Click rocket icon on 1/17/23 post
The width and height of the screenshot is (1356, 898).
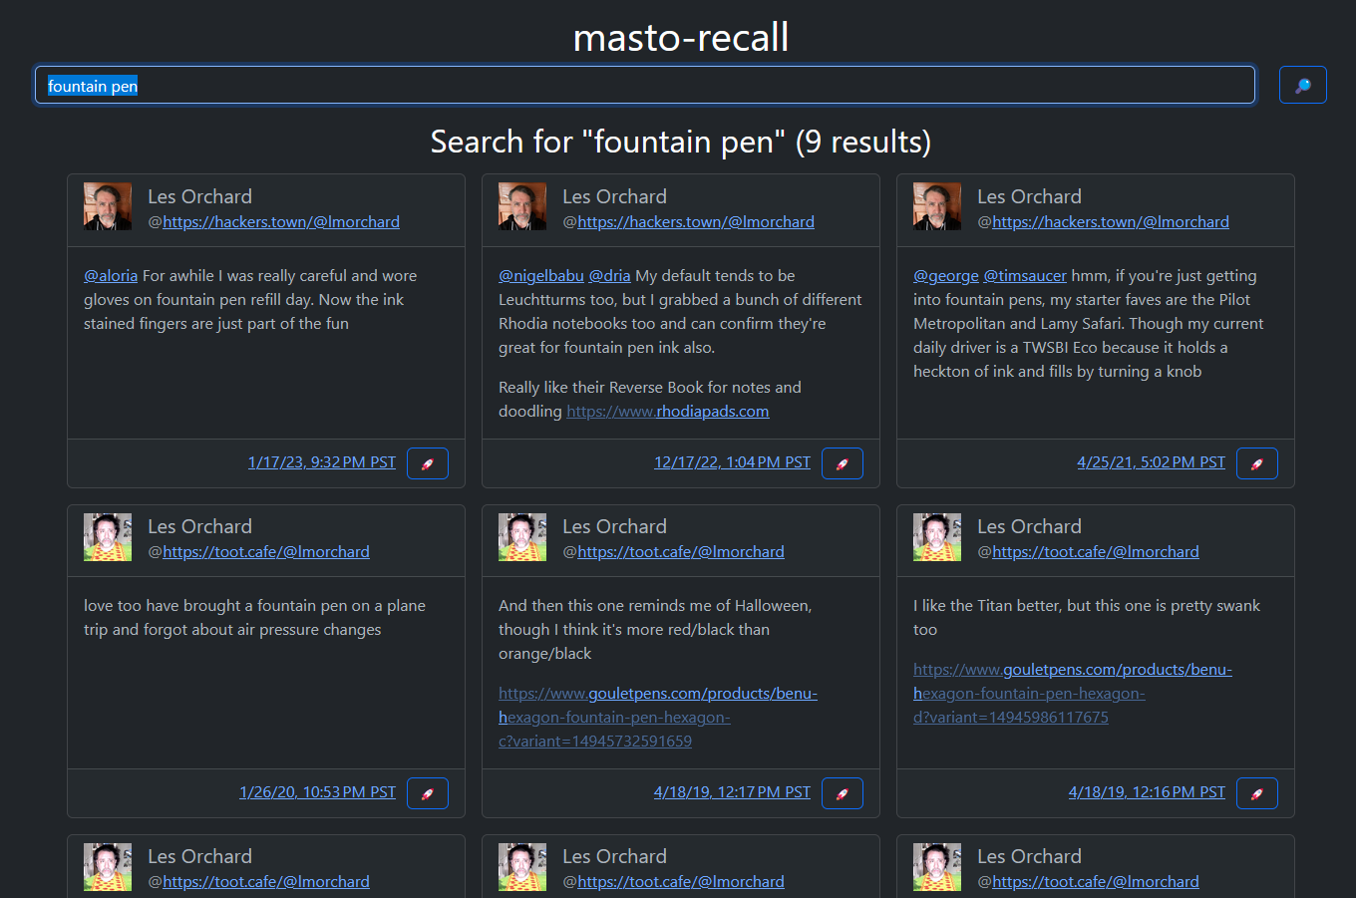pyautogui.click(x=428, y=463)
